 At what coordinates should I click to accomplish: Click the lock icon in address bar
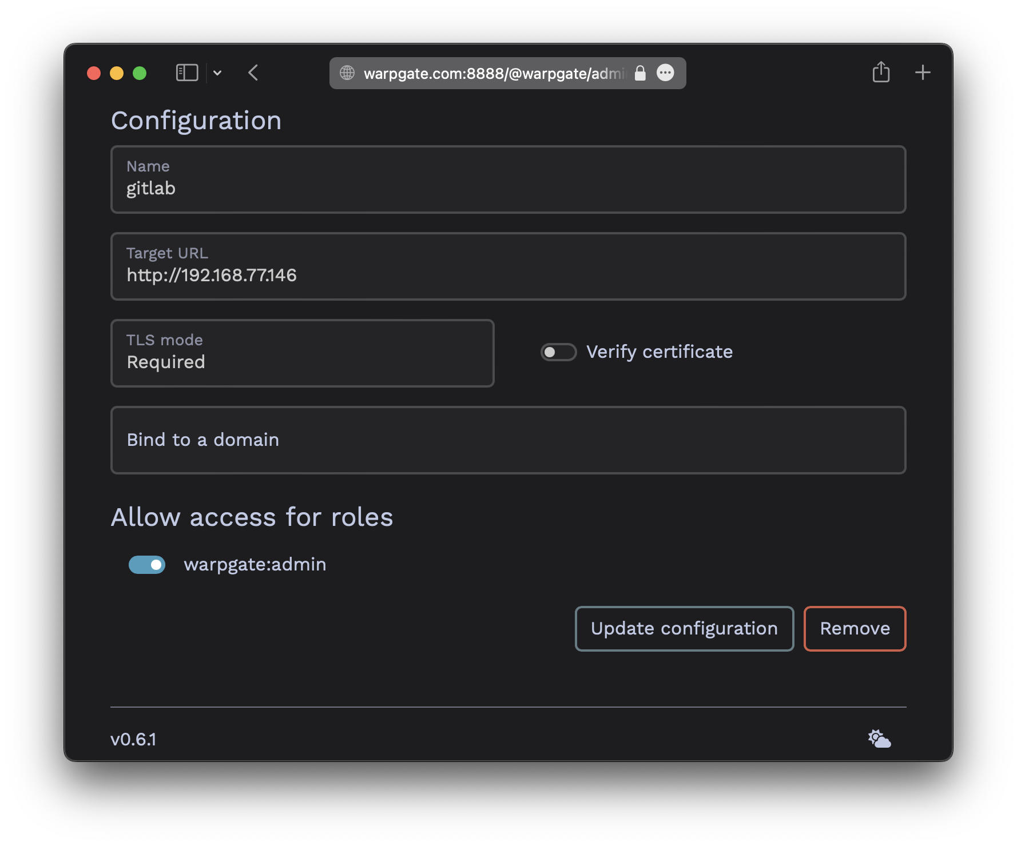pyautogui.click(x=640, y=73)
